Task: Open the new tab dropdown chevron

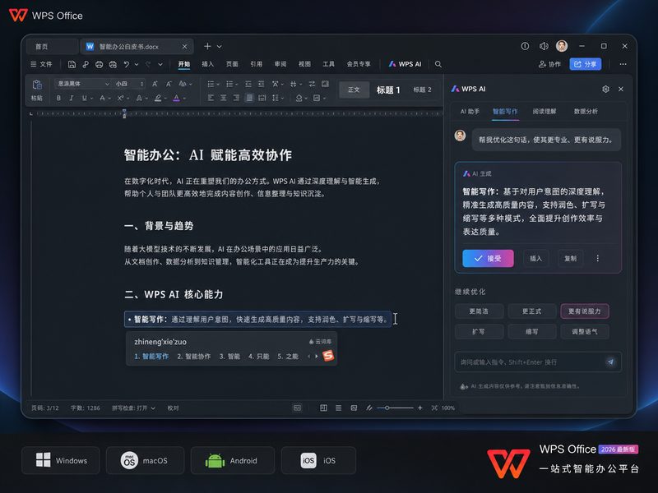Action: coord(219,46)
